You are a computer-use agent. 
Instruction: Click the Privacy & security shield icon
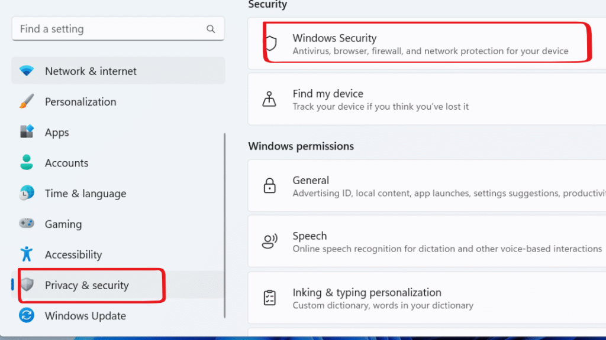tap(27, 285)
